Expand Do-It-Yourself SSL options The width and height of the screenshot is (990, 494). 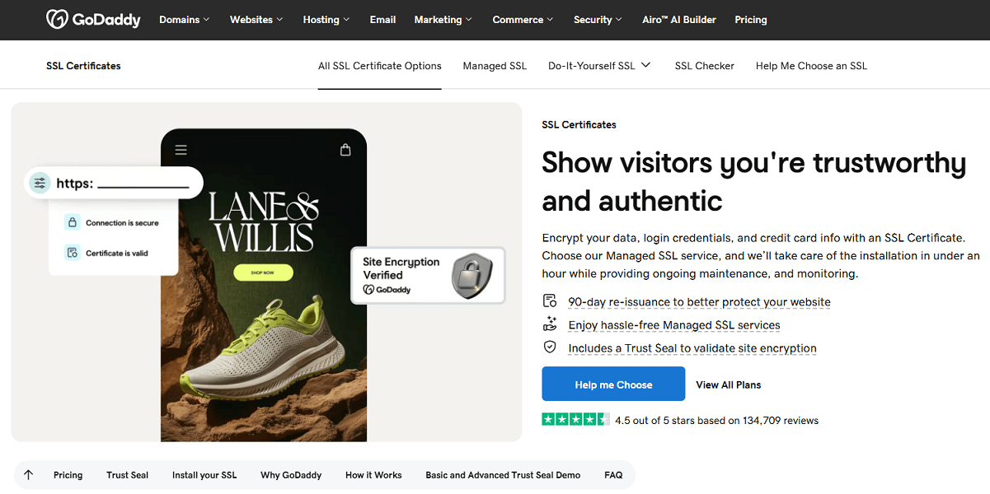tap(599, 66)
